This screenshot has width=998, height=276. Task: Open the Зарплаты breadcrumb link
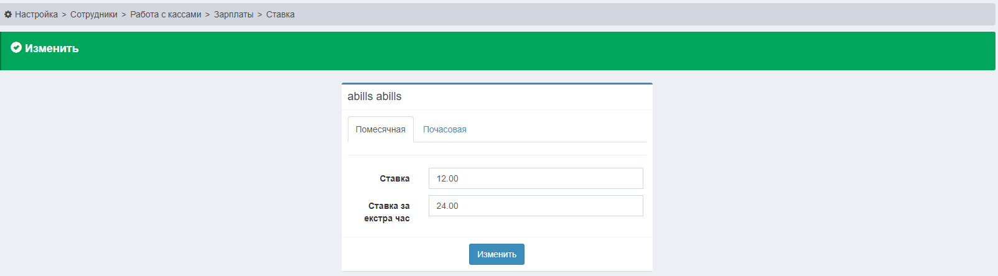click(x=233, y=14)
